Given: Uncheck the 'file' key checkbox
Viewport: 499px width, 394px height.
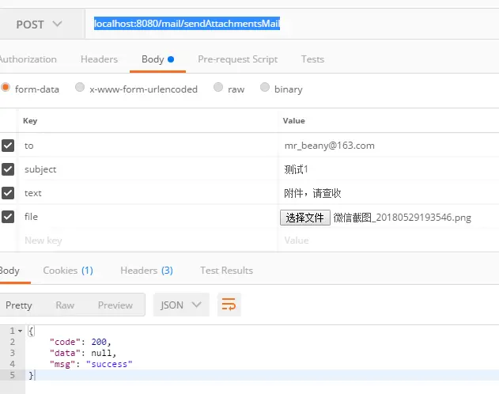Looking at the screenshot, I should [x=8, y=217].
